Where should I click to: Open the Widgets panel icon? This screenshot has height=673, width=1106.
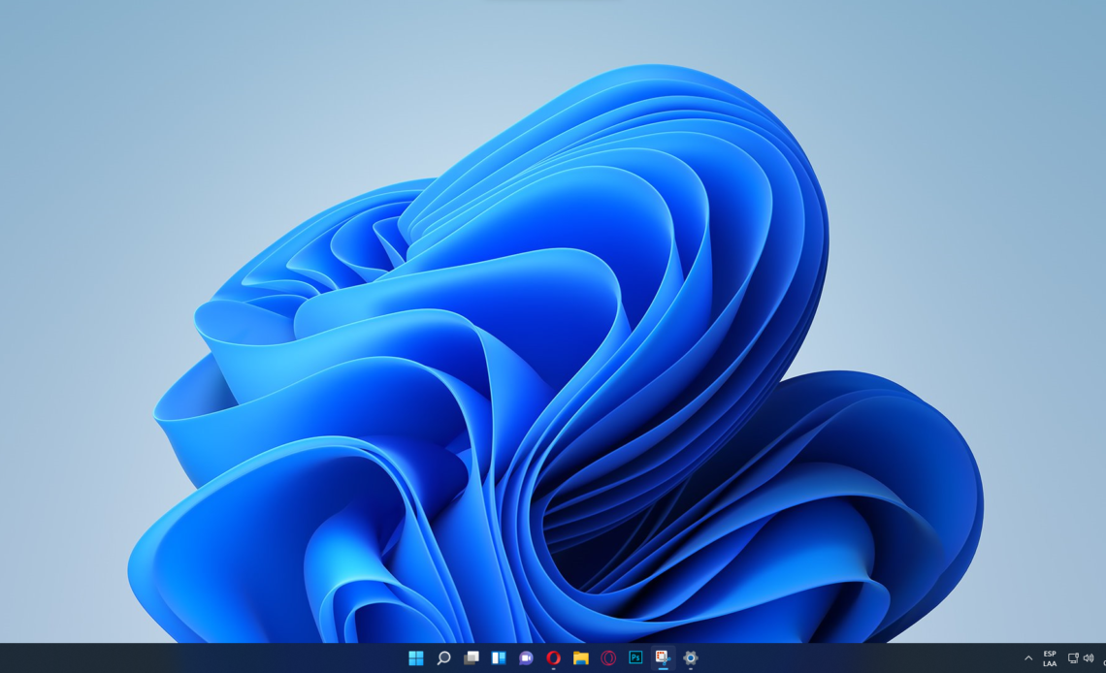pos(499,658)
